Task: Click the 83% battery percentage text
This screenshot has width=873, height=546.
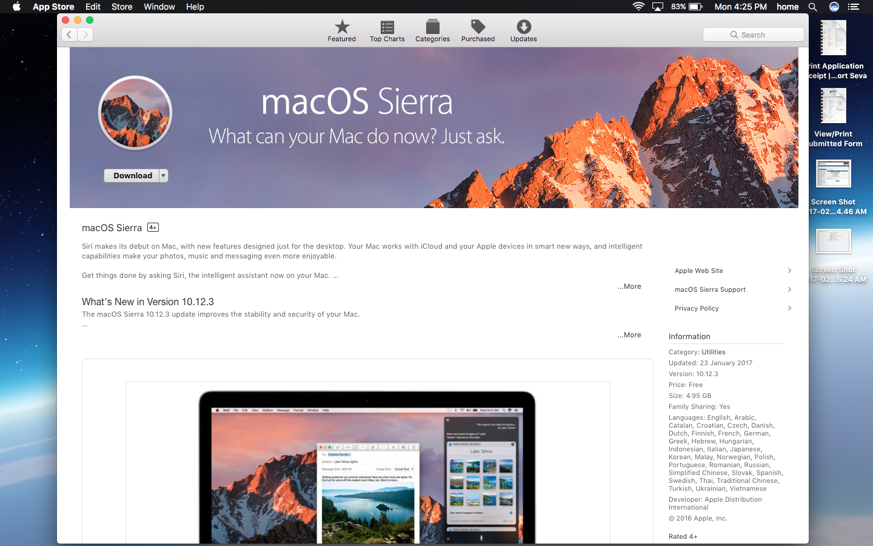Action: tap(678, 7)
